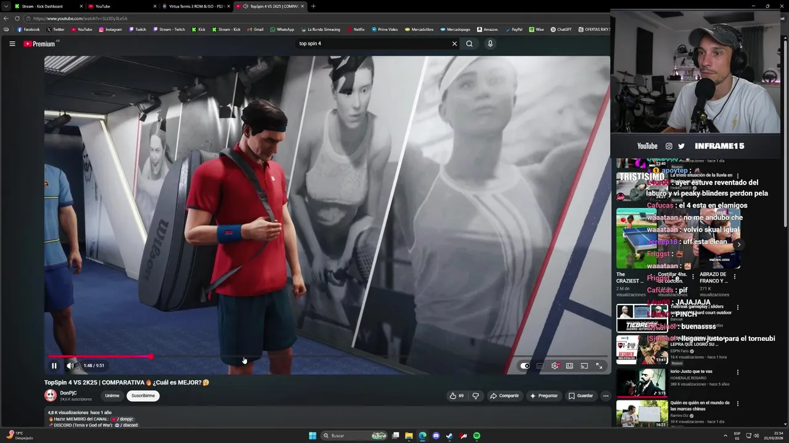Viewport: 789px width, 443px height.
Task: Reload the page with the refresh icon
Action: [17, 18]
